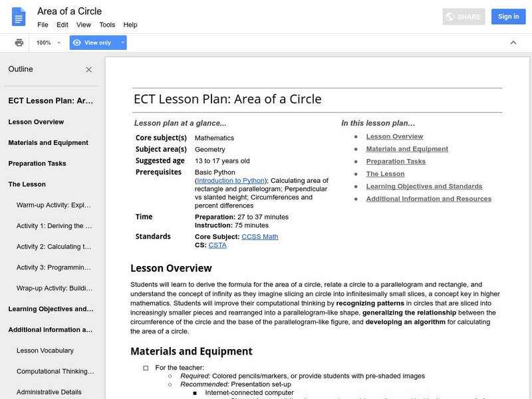
Task: Click the Sign in button
Action: coord(508,17)
